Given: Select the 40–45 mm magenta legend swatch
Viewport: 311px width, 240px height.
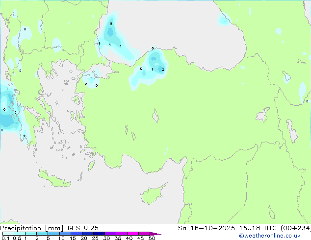Looking at the screenshot, I should [133, 234].
